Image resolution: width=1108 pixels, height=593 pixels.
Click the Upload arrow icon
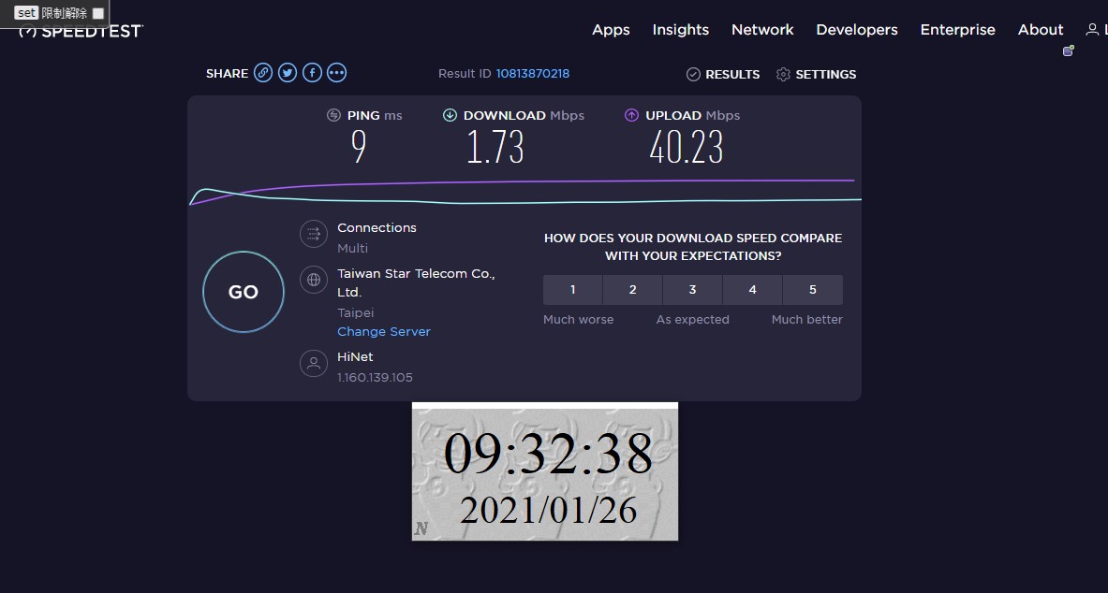pos(631,115)
